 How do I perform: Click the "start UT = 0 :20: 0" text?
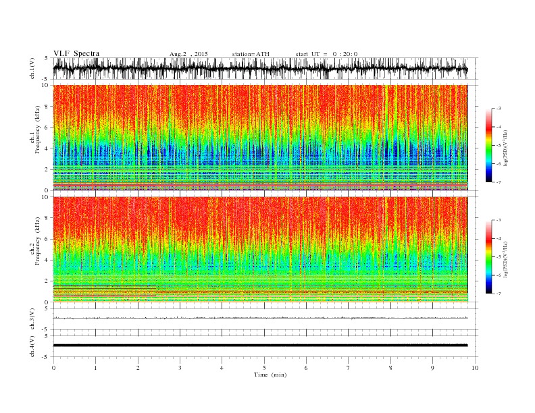point(326,54)
